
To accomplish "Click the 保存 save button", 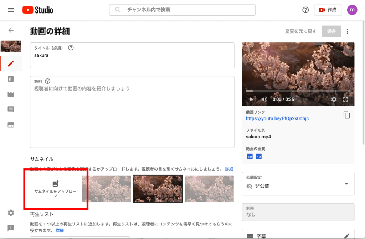I will (331, 31).
